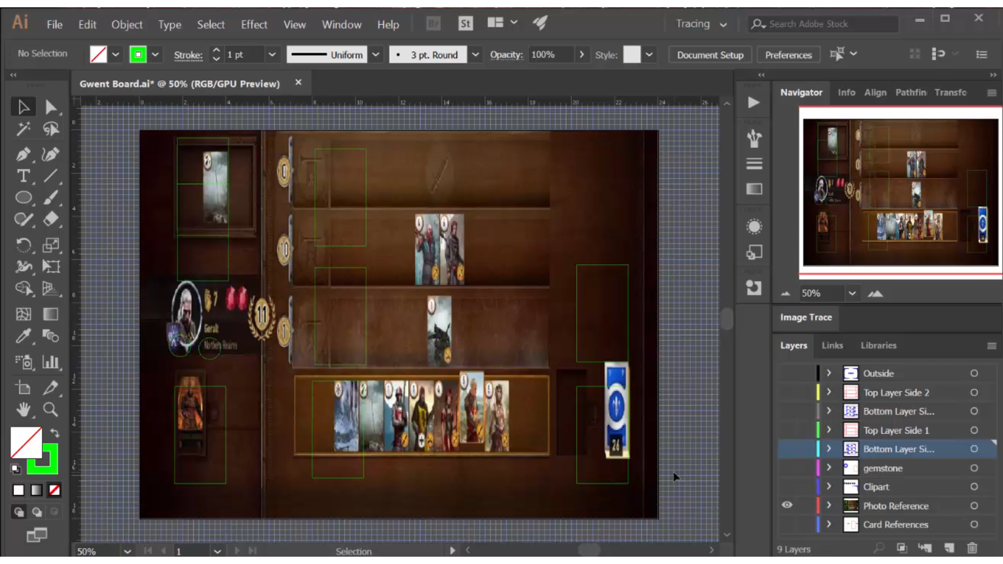Select the Ellipse tool
The width and height of the screenshot is (1003, 564).
pos(23,197)
